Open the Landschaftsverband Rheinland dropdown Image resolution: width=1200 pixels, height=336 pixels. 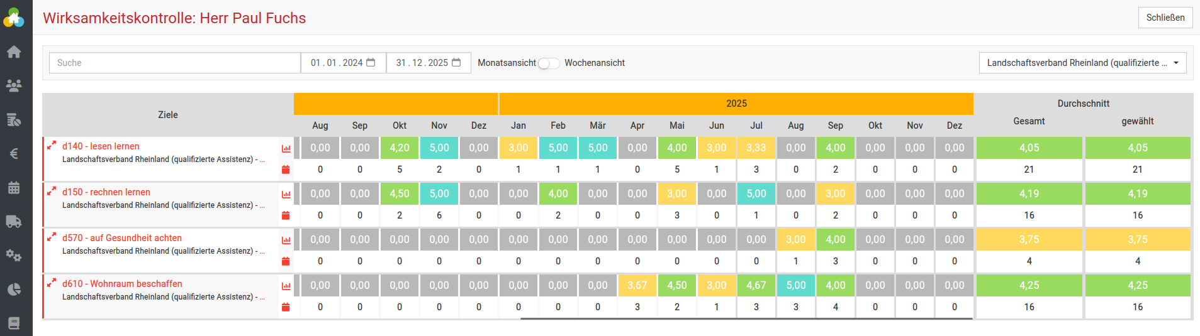1082,63
